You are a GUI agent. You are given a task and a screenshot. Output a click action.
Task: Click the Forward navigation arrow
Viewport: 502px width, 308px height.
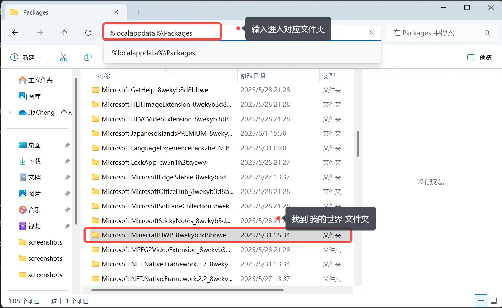pos(40,33)
